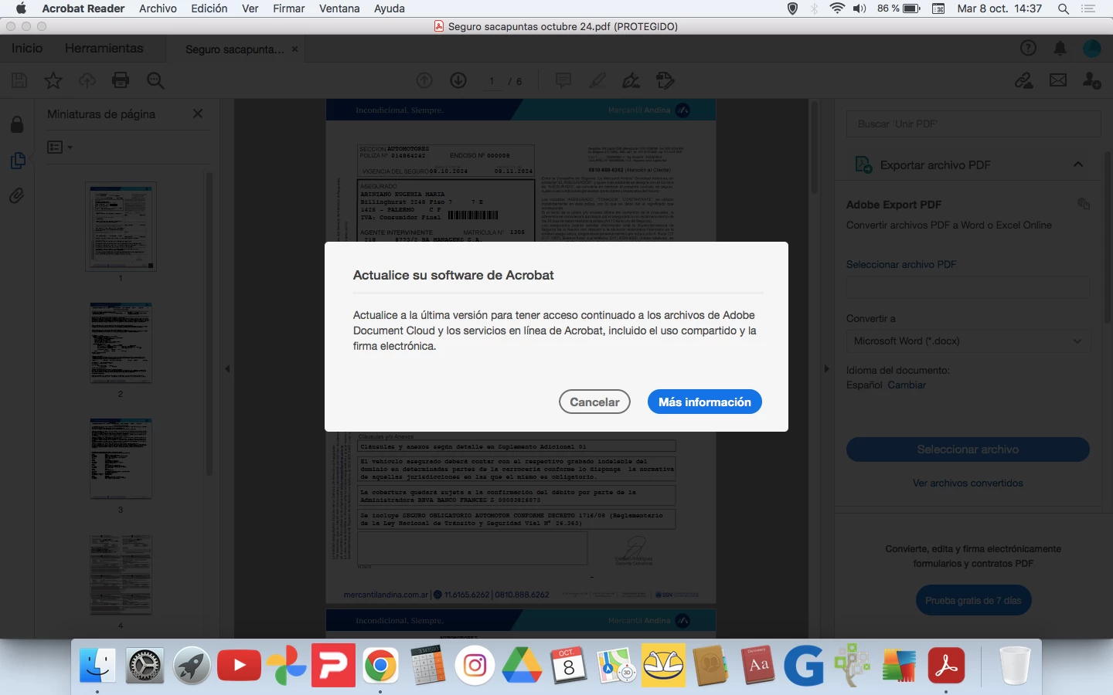Open the Ventana menu
The width and height of the screenshot is (1113, 695).
(339, 8)
